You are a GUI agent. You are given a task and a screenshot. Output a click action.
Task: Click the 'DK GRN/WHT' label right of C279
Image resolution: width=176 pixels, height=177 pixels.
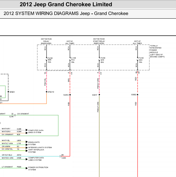[x=23, y=114]
